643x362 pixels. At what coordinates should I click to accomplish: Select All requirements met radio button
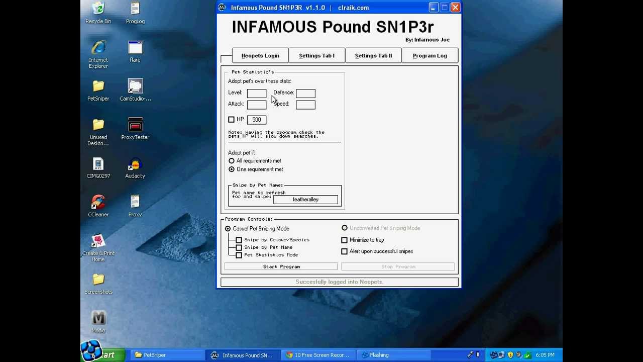pos(232,161)
